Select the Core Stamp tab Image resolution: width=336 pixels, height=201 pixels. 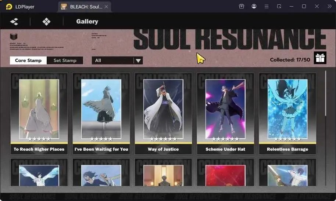pyautogui.click(x=28, y=61)
